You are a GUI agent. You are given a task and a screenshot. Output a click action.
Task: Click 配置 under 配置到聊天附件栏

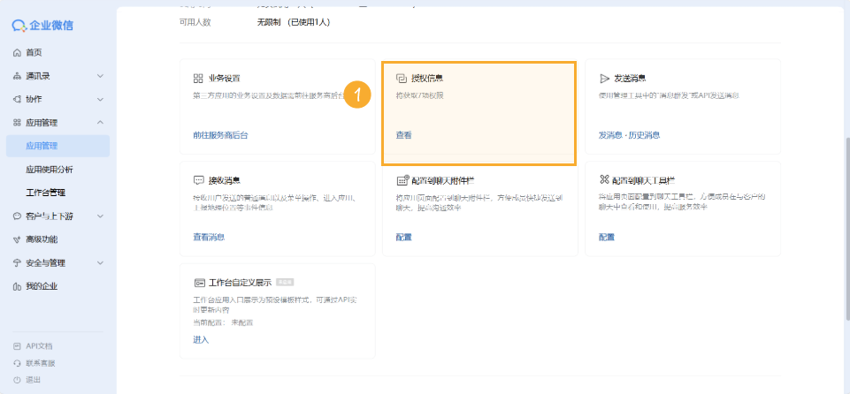[x=404, y=237]
